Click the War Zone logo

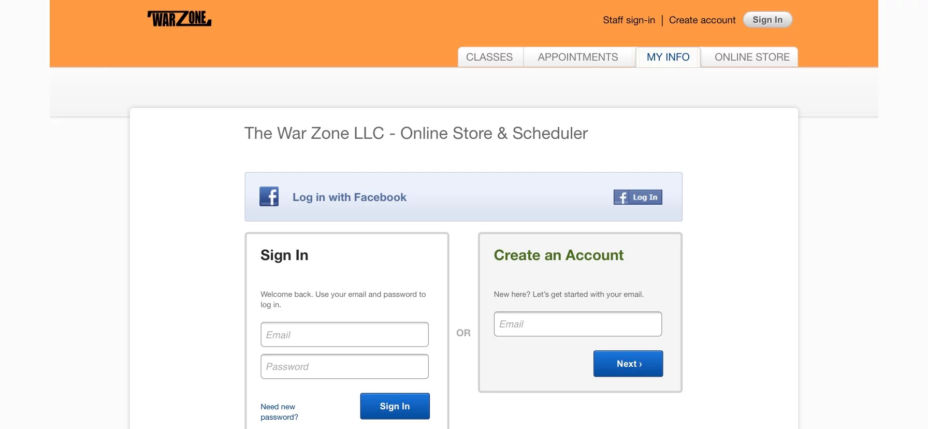pyautogui.click(x=179, y=19)
